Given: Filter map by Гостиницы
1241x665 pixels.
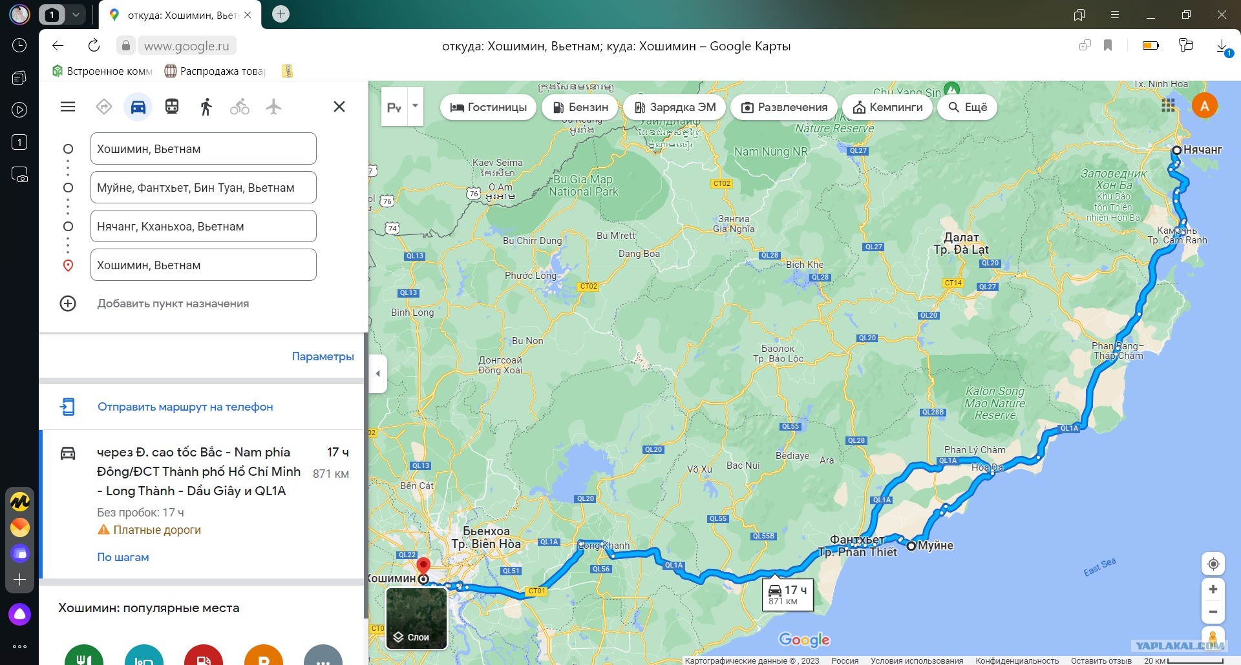Looking at the screenshot, I should [x=489, y=107].
